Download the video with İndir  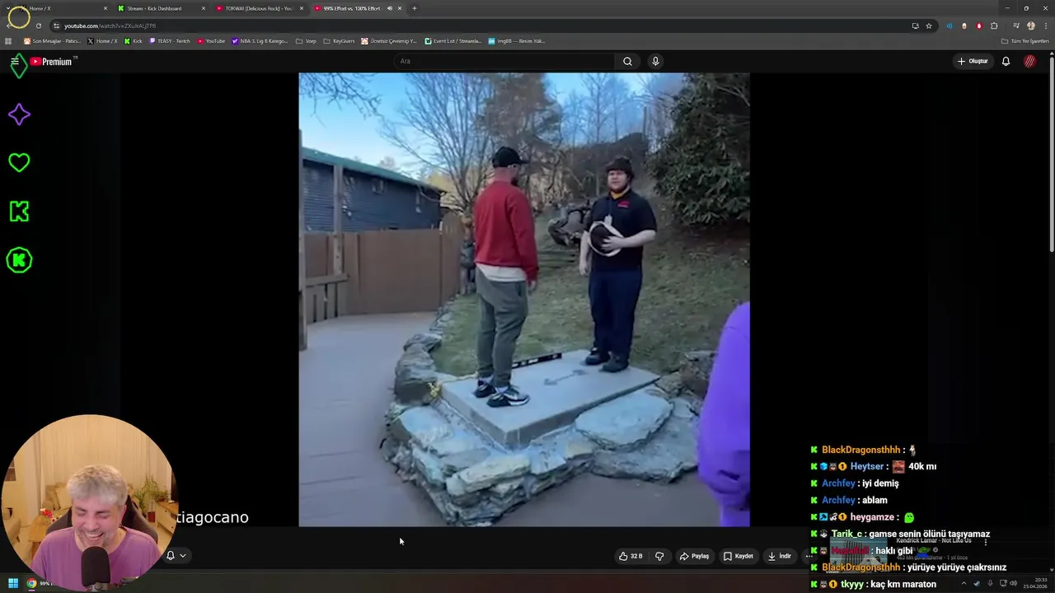(779, 556)
